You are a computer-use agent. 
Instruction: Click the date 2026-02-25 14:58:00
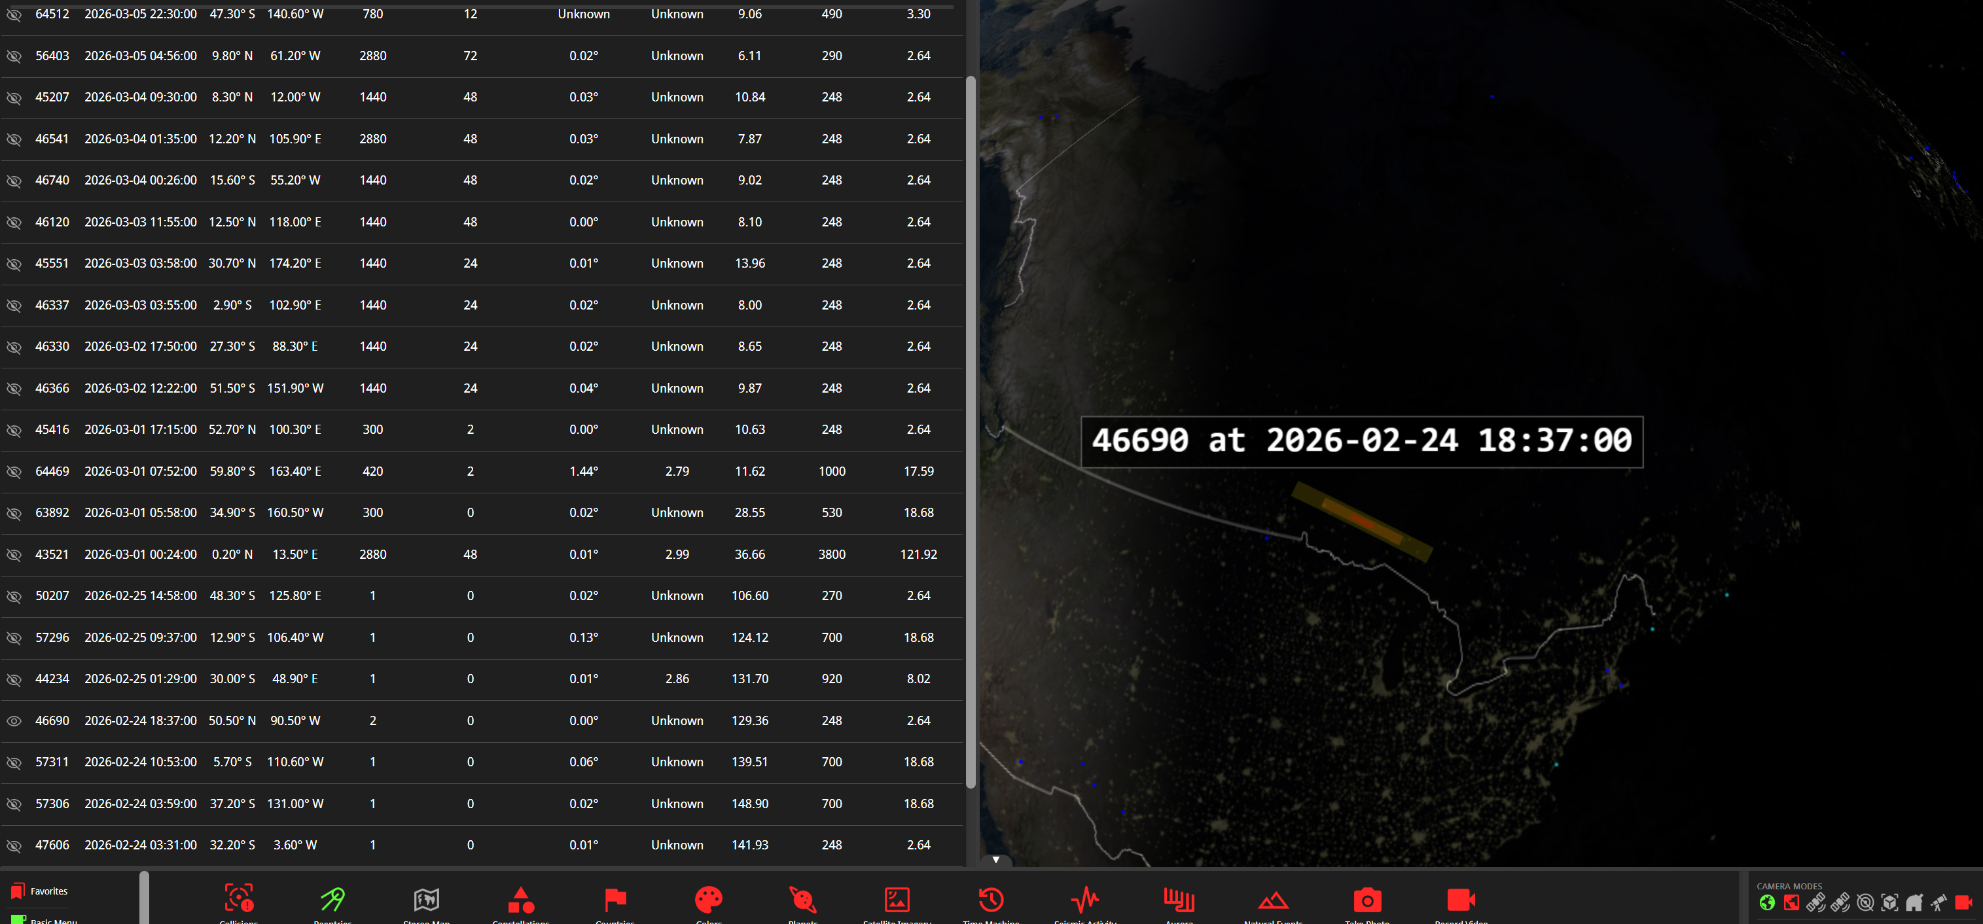point(141,596)
